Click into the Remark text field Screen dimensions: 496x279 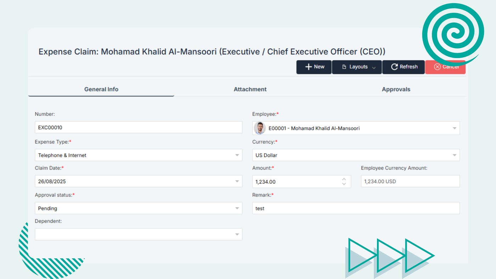[356, 208]
